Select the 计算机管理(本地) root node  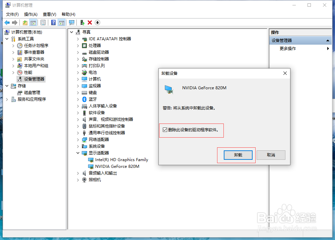point(27,32)
